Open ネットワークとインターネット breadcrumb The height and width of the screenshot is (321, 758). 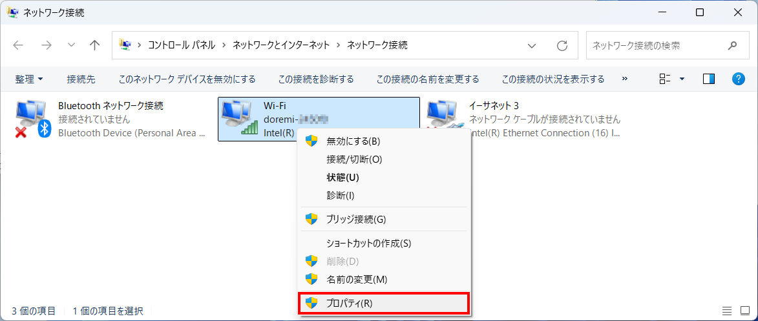[x=281, y=45]
